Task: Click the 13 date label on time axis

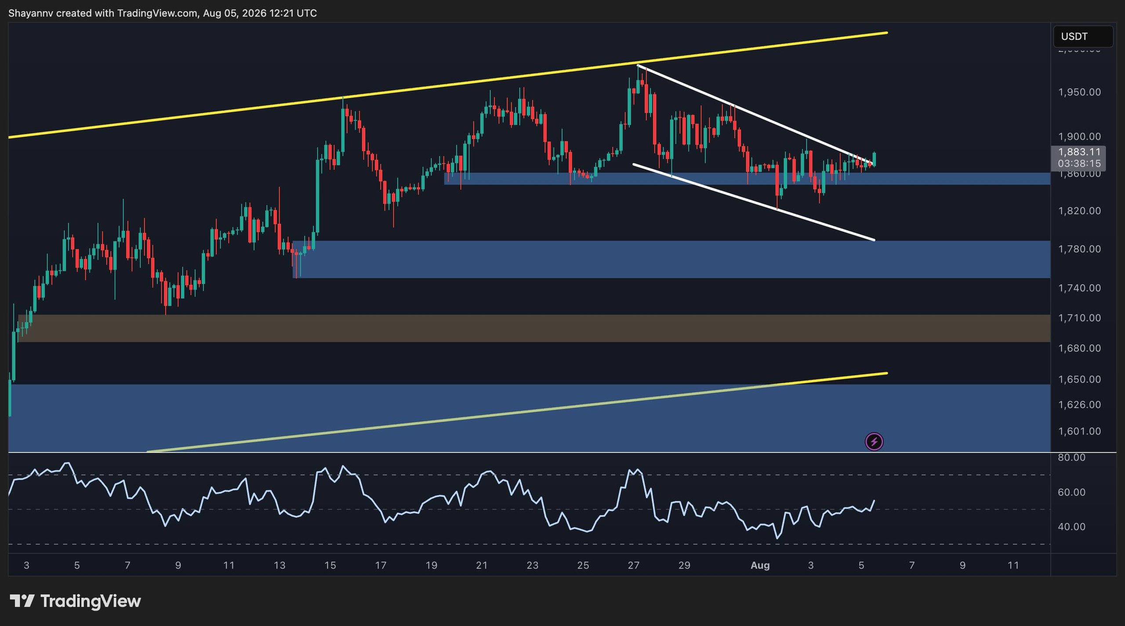Action: (279, 565)
